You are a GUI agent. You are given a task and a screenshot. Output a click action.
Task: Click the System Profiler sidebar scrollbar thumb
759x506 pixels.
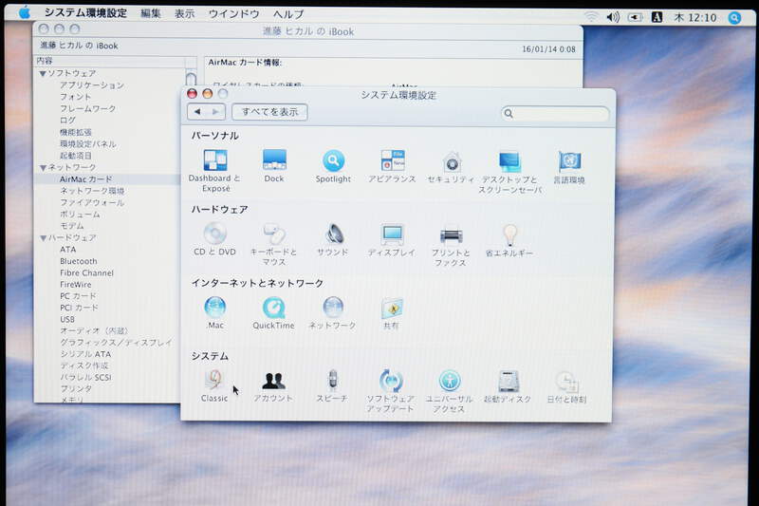[191, 81]
